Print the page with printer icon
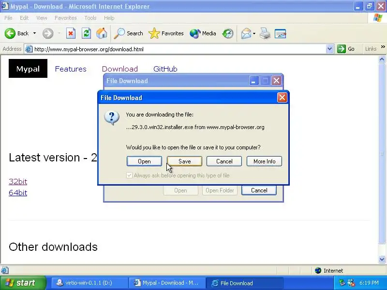The height and width of the screenshot is (290, 387). (265, 33)
